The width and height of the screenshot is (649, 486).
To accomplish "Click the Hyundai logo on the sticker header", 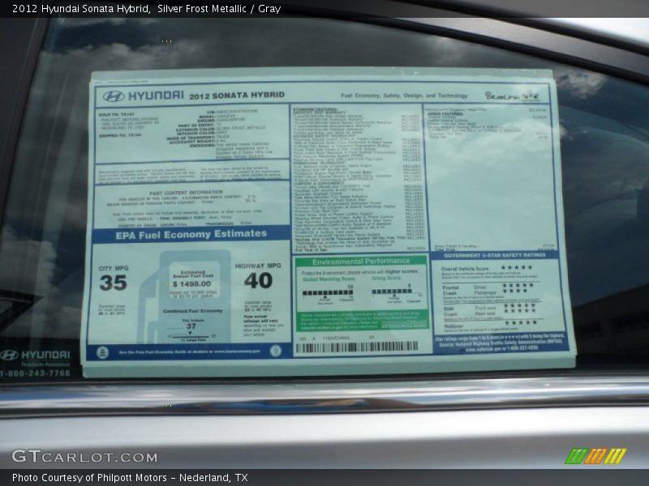I will pyautogui.click(x=114, y=96).
